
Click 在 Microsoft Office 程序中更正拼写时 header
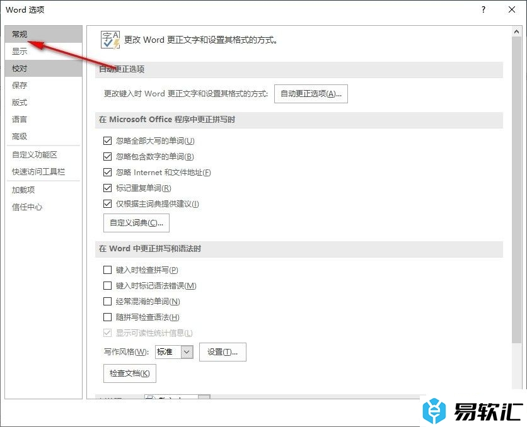pyautogui.click(x=299, y=120)
